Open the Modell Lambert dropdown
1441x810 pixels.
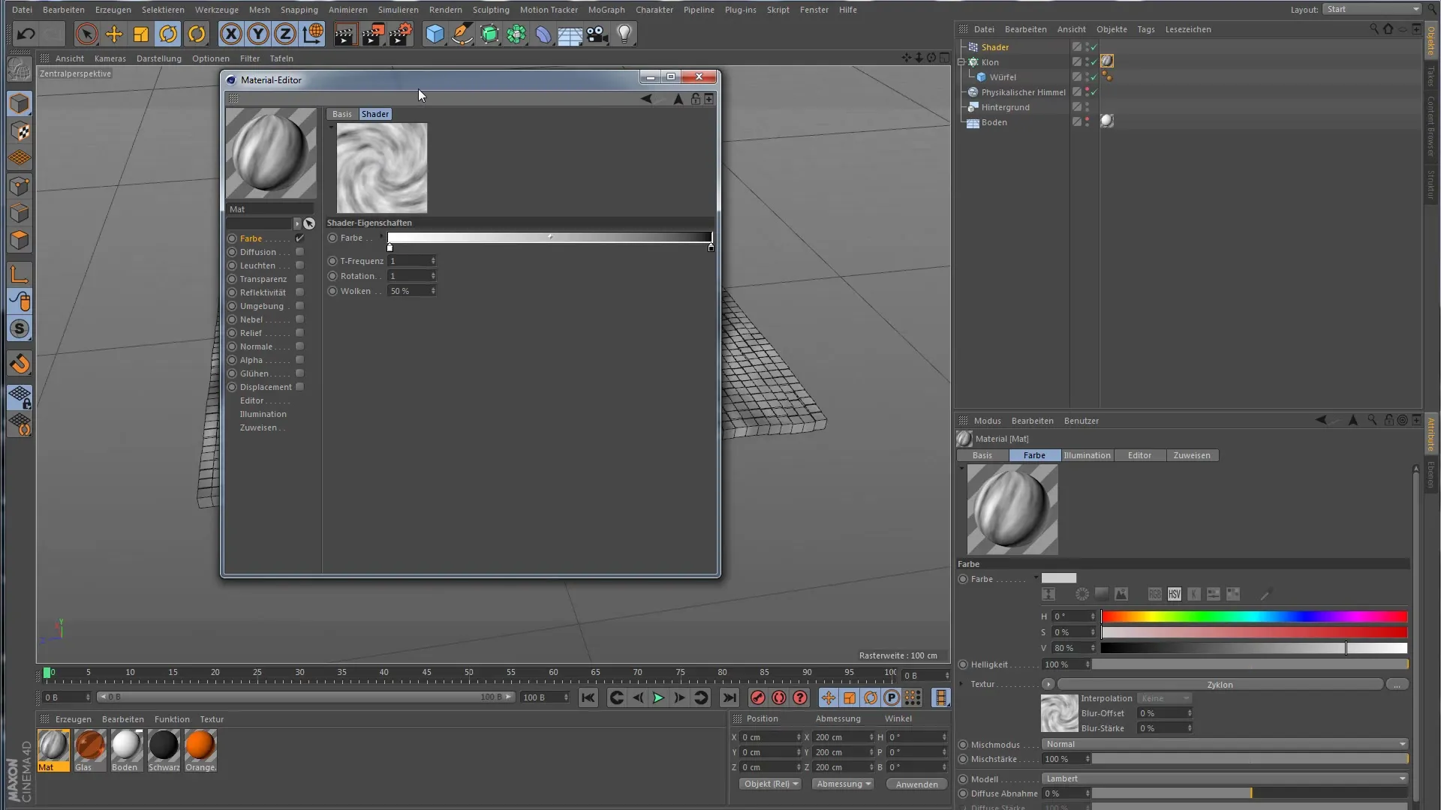pyautogui.click(x=1225, y=778)
